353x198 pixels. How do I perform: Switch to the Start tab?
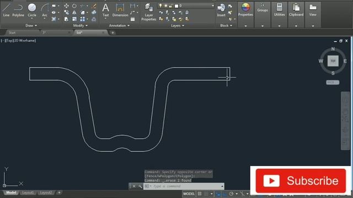coord(12,32)
